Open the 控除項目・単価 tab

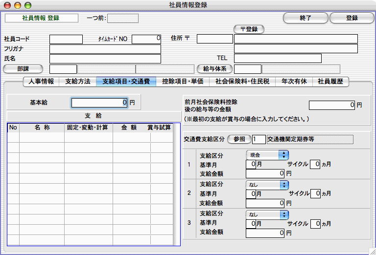pyautogui.click(x=183, y=82)
